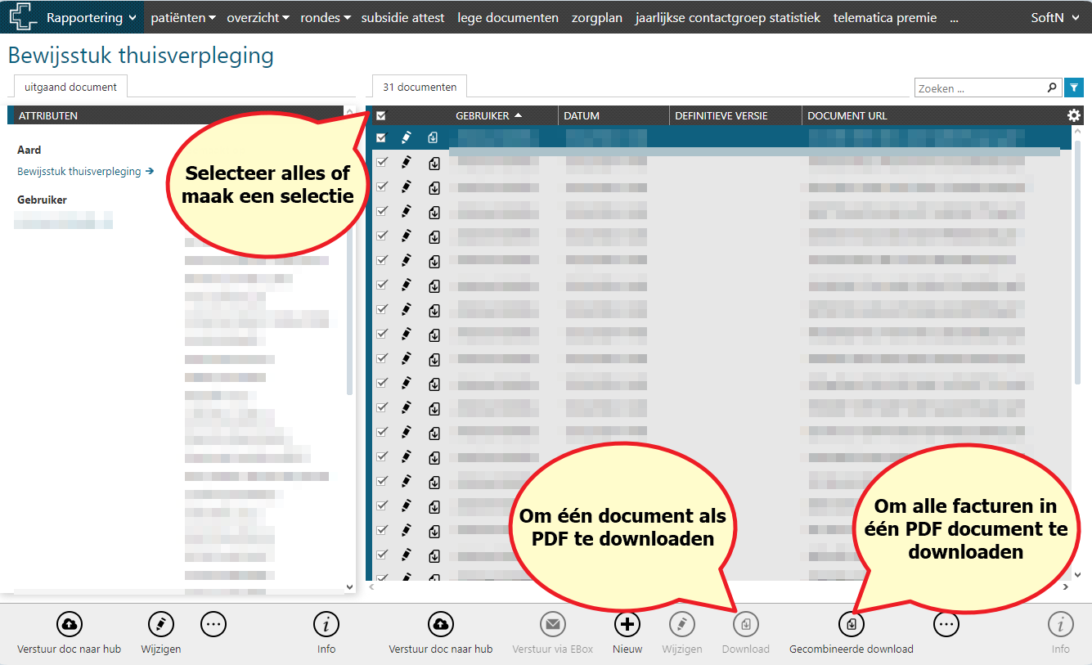The image size is (1092, 665).
Task: Follow the Bewijsstuk thuisverpleging link under Aard
Action: tap(85, 172)
